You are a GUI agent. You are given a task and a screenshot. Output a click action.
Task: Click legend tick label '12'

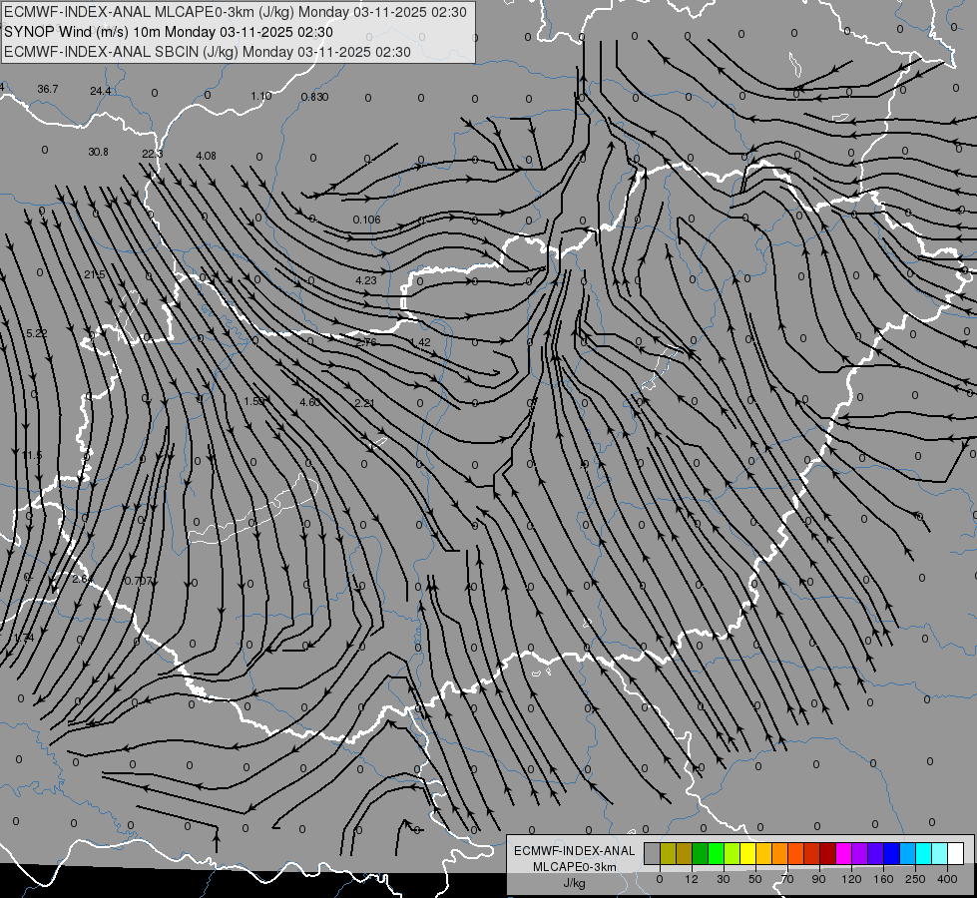click(691, 879)
